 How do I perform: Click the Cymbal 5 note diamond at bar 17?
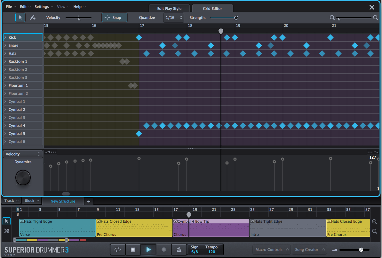(x=139, y=134)
